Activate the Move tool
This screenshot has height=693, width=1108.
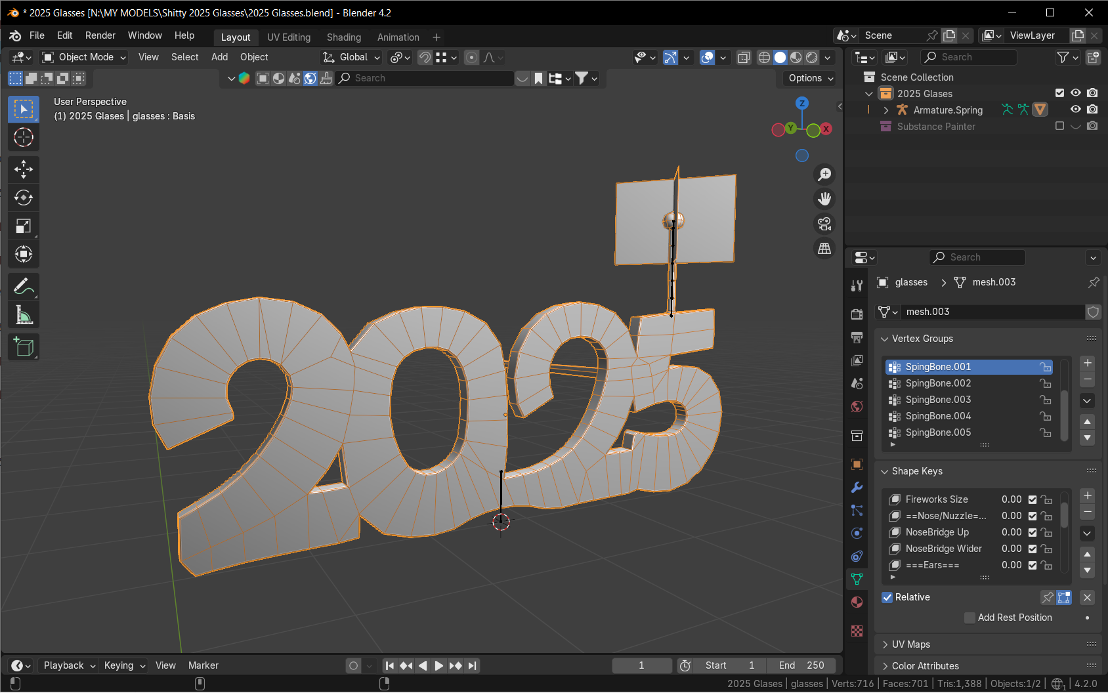[24, 169]
